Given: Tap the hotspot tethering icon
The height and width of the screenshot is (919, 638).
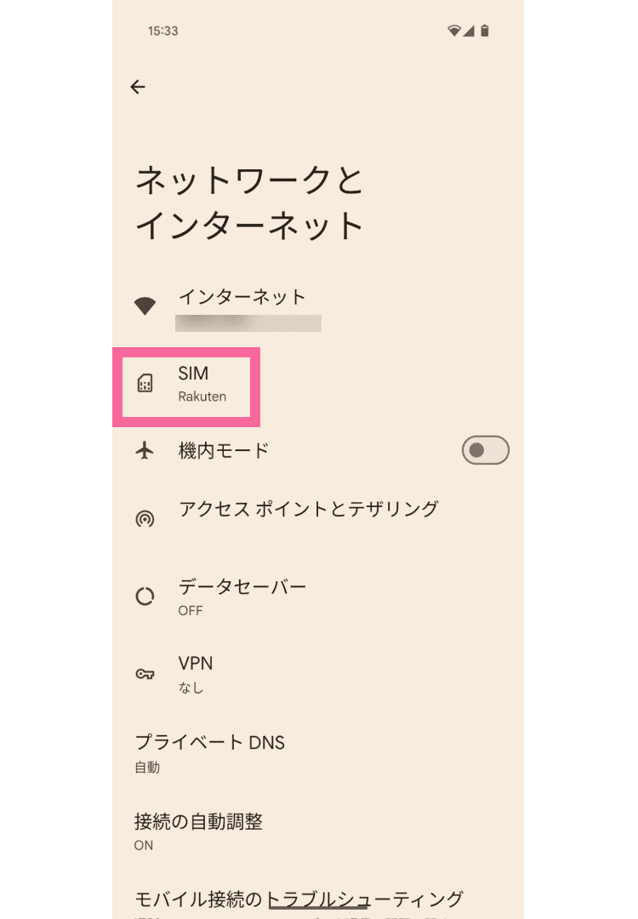Looking at the screenshot, I should [145, 518].
